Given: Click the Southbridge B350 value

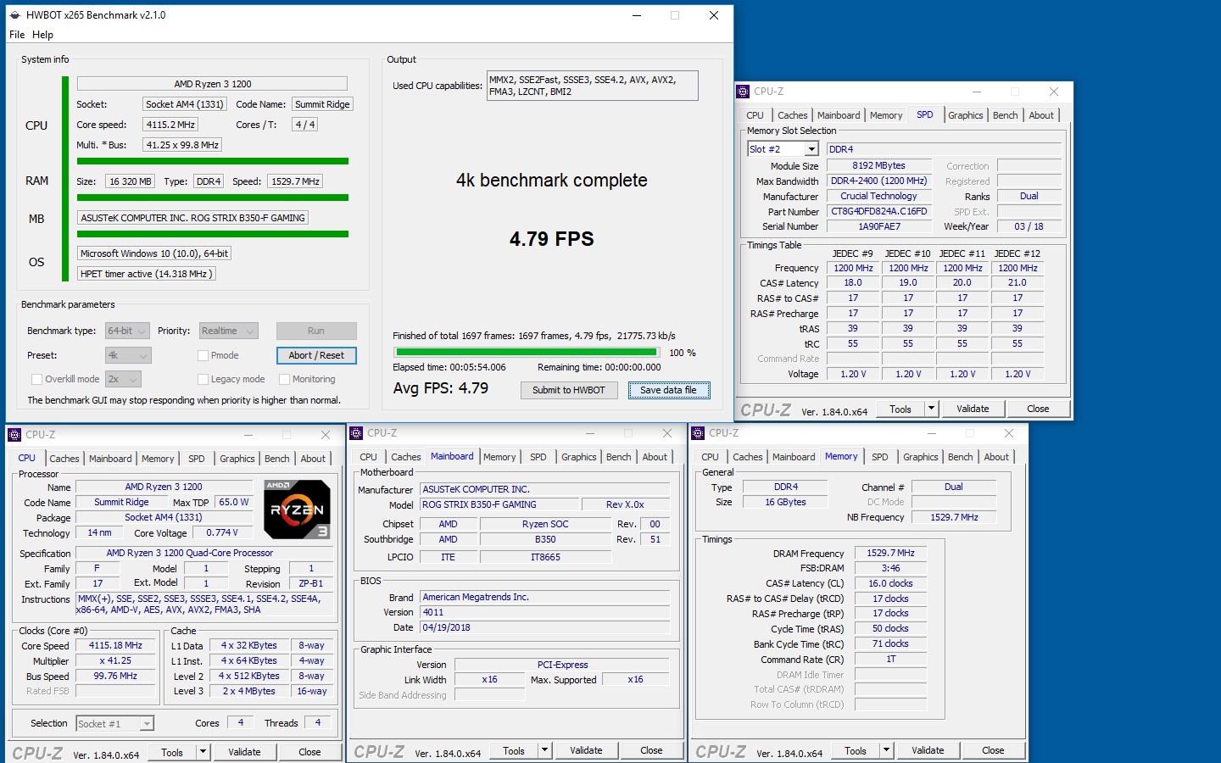Looking at the screenshot, I should 545,539.
